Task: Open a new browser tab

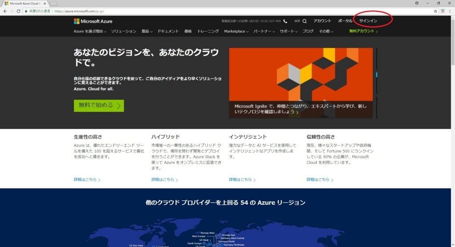Action: pyautogui.click(x=53, y=4)
